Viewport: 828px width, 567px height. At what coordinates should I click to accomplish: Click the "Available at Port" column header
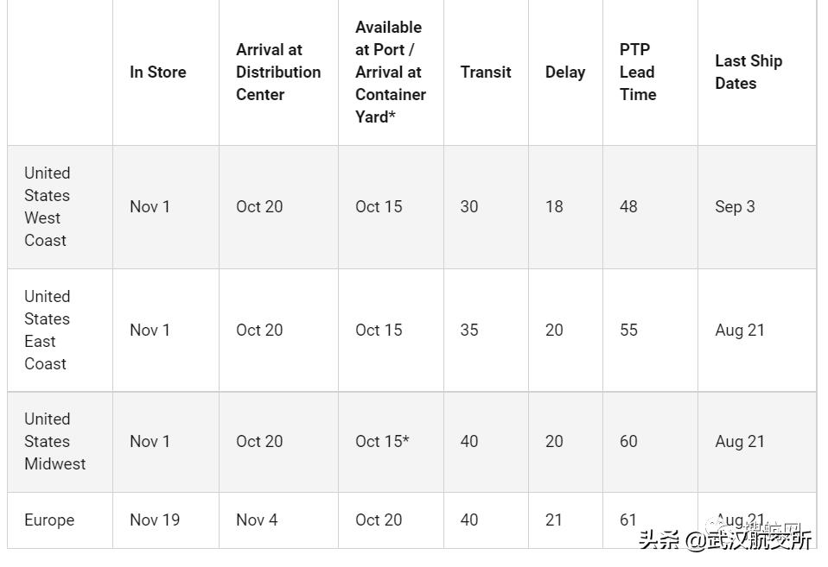click(x=390, y=72)
